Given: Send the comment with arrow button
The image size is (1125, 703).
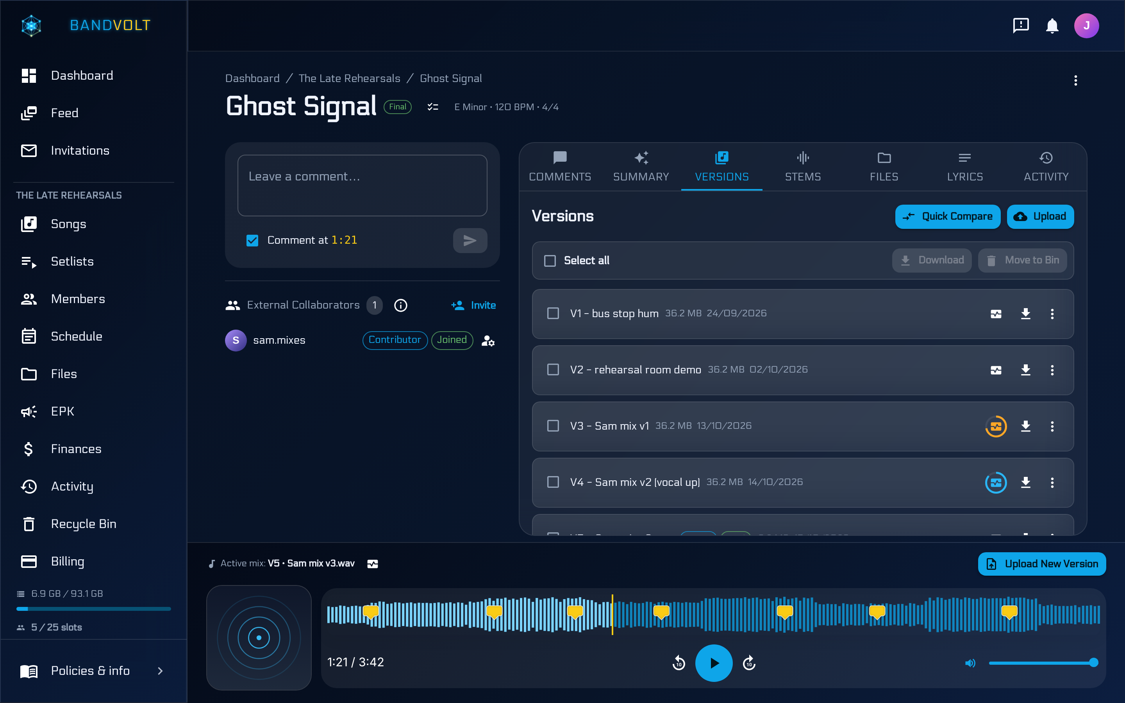Looking at the screenshot, I should point(470,240).
